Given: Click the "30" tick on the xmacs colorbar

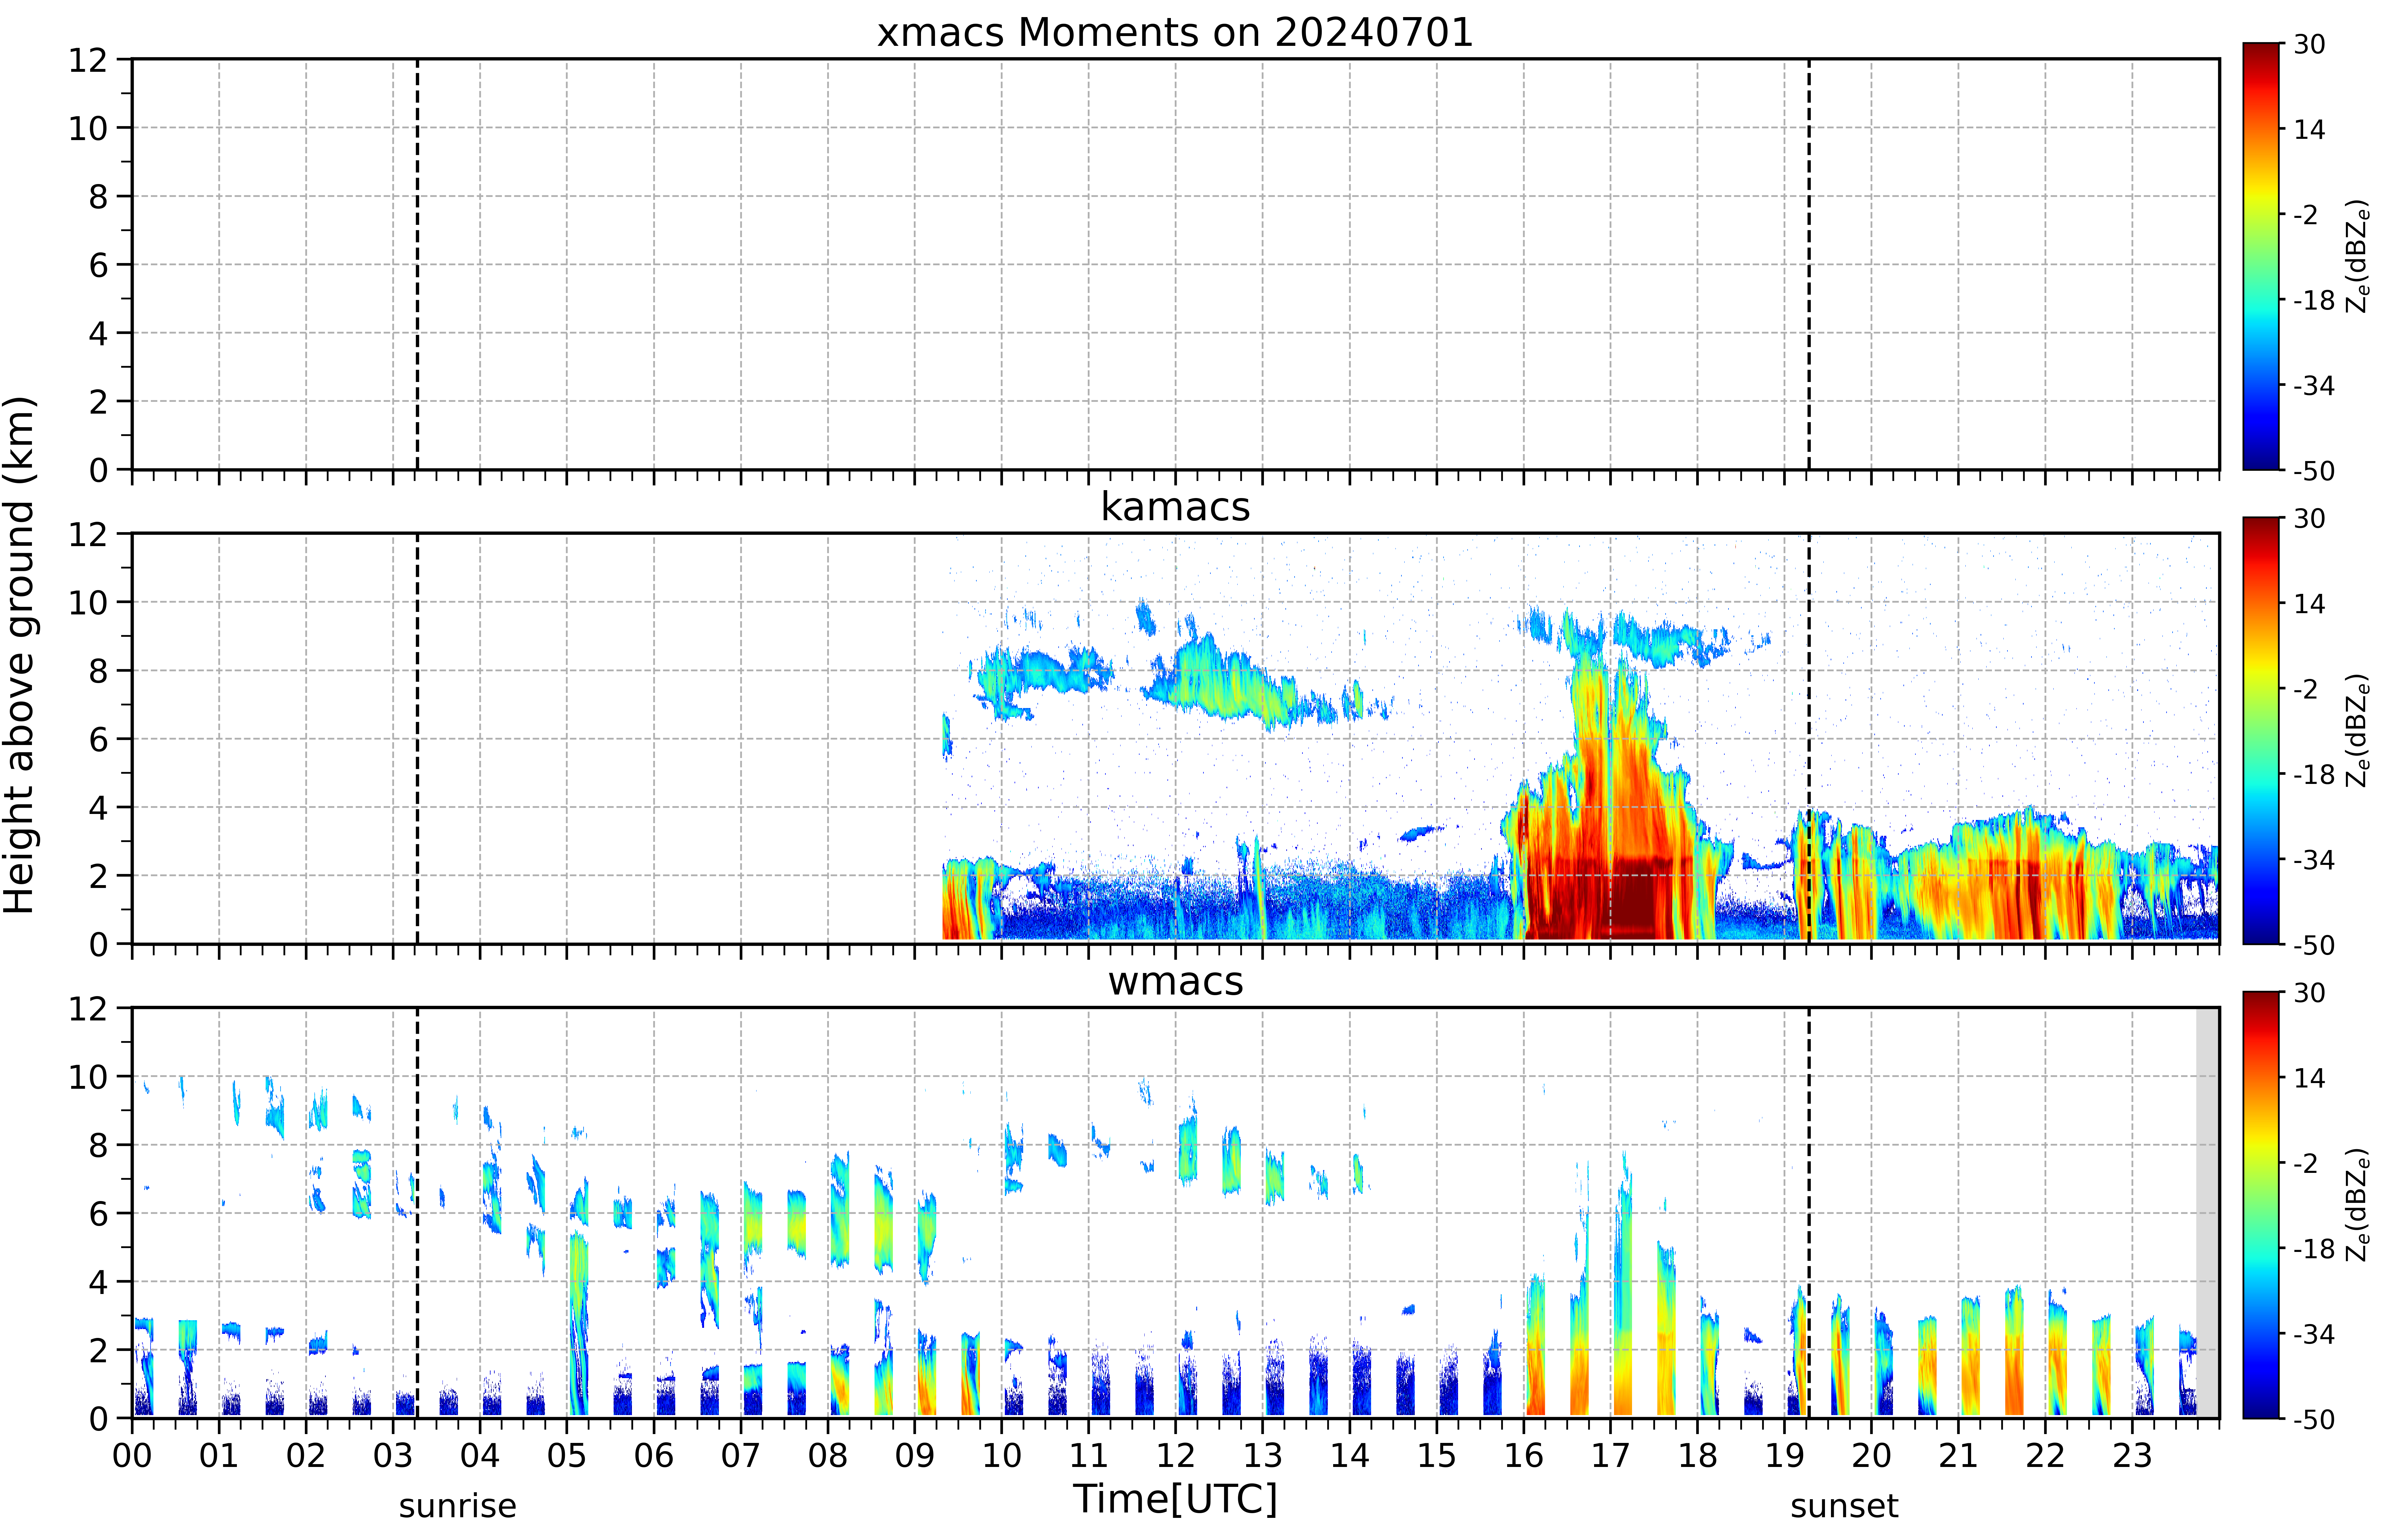Looking at the screenshot, I should click(x=2309, y=44).
